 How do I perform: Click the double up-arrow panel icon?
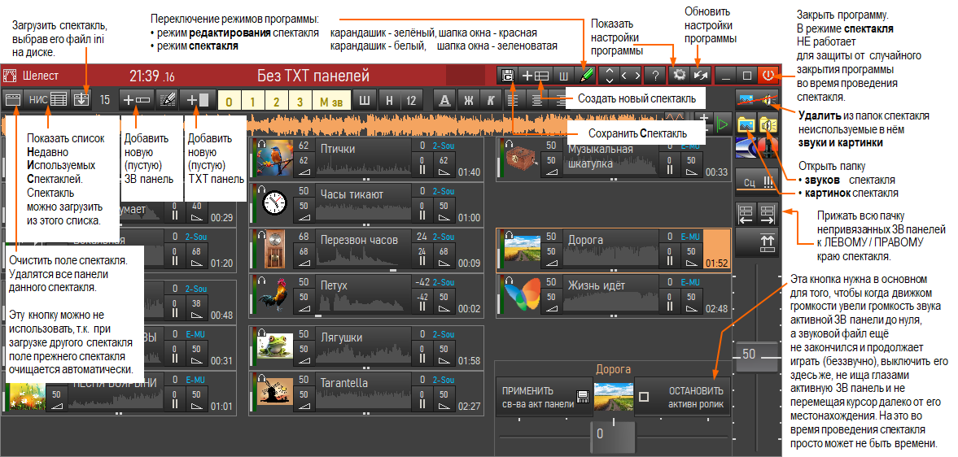pos(757,242)
